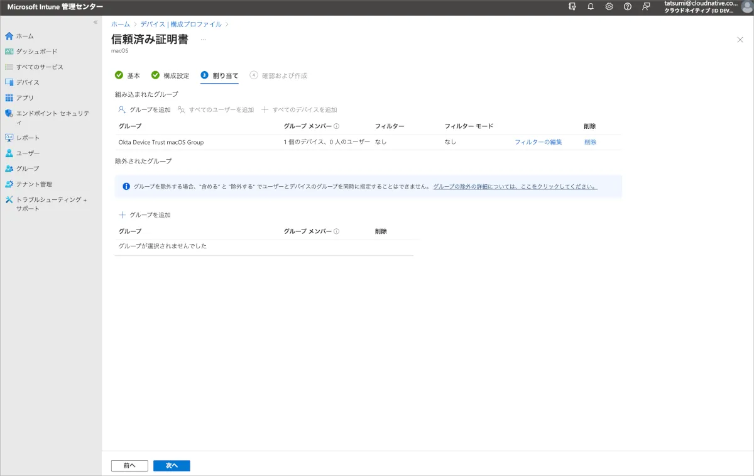The width and height of the screenshot is (754, 476).
Task: Click the Copilot icon in top bar
Action: pyautogui.click(x=572, y=6)
